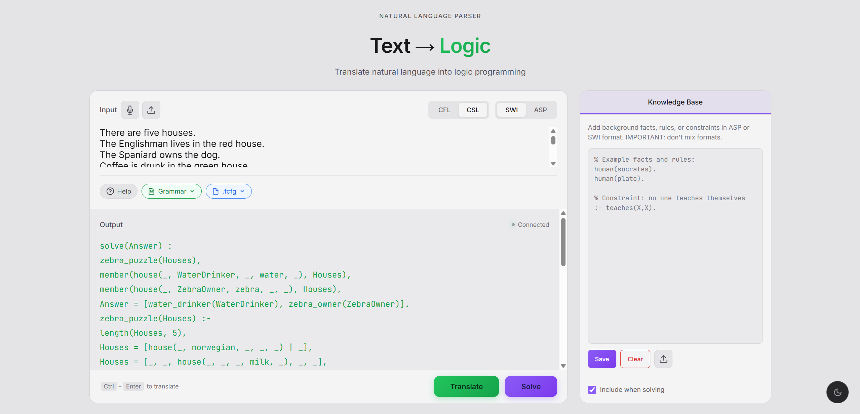This screenshot has height=414, width=860.
Task: Click the Connected status indicator
Action: click(530, 224)
